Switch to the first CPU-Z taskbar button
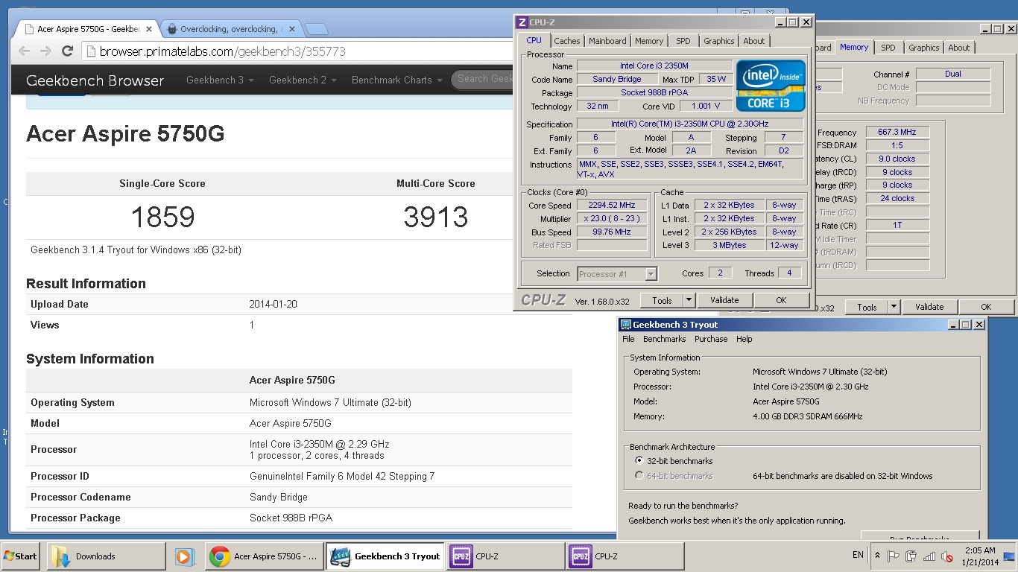Screen dimensions: 1018x572 [x=505, y=556]
